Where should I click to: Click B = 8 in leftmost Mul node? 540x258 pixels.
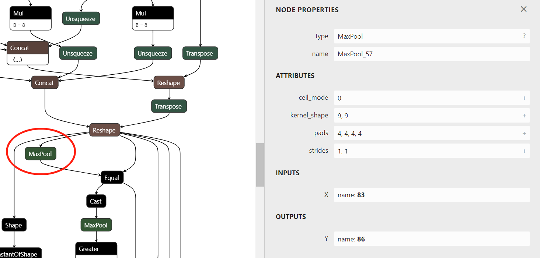(18, 25)
